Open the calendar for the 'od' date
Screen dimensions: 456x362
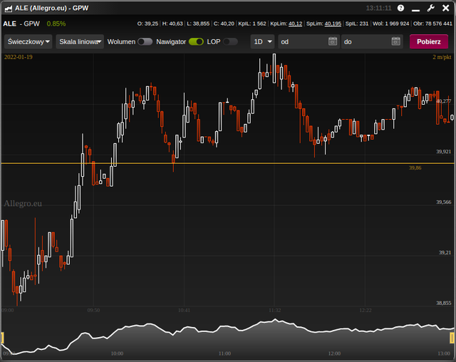pyautogui.click(x=333, y=41)
